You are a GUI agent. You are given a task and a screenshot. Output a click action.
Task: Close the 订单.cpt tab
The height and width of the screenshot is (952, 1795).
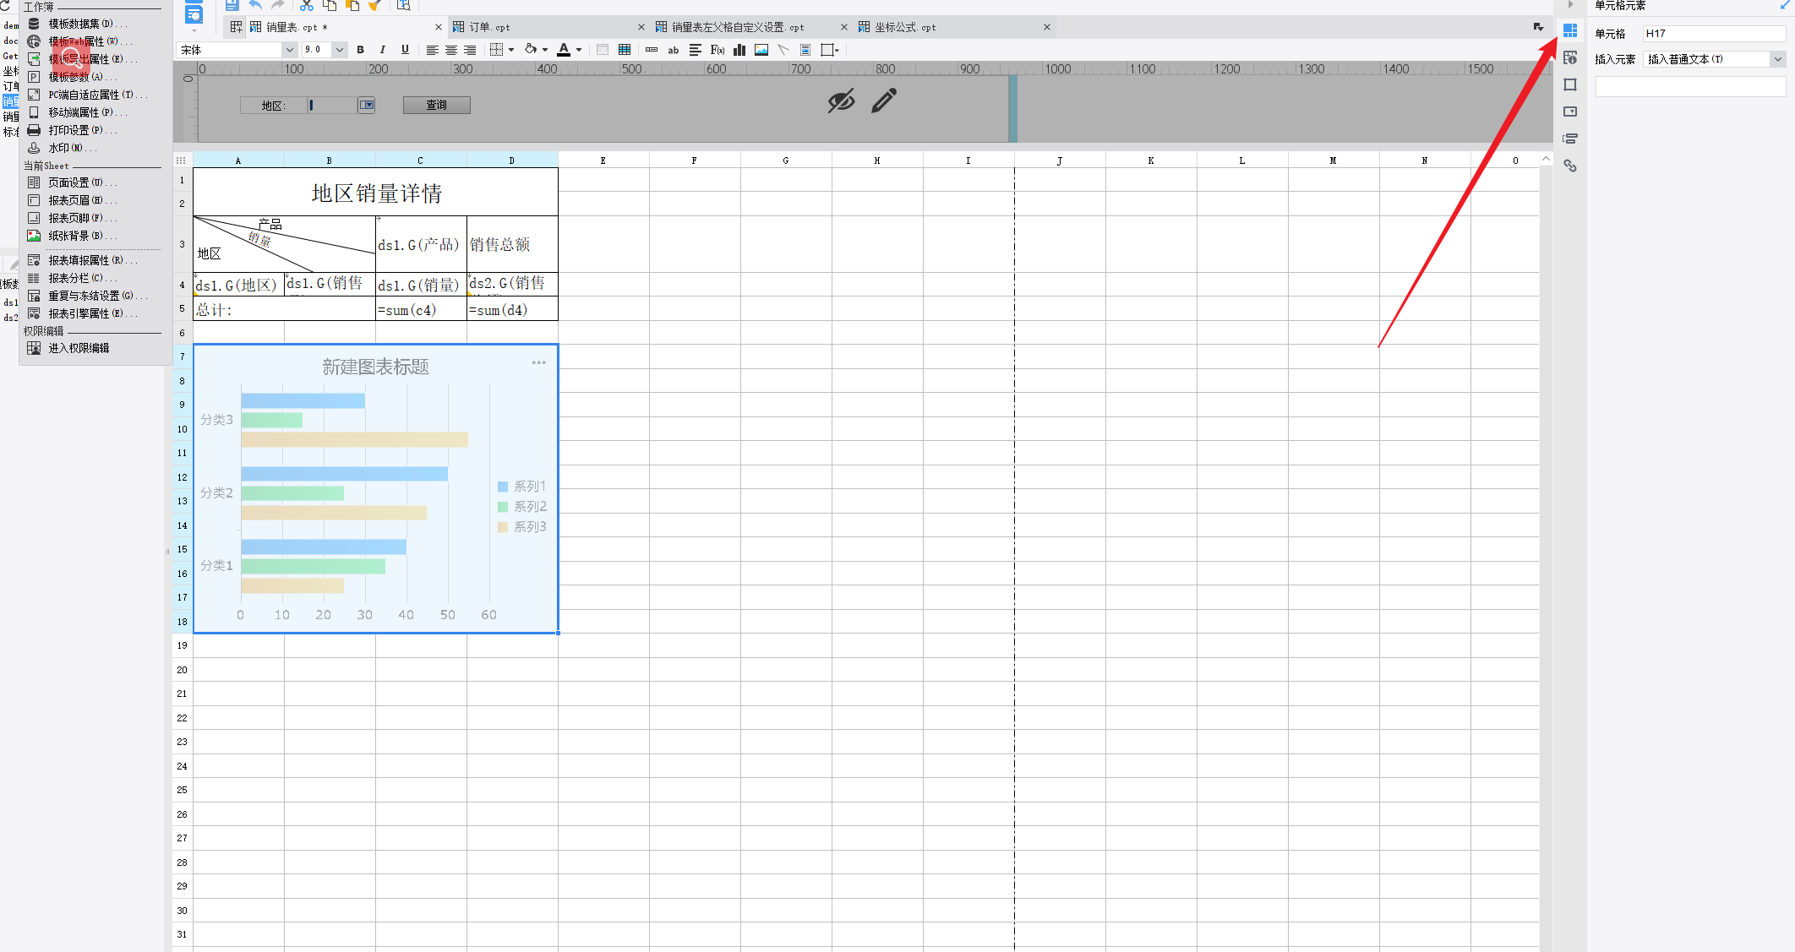click(641, 27)
